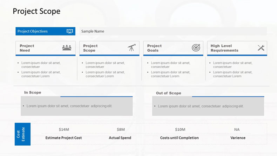Click the Project Goals heading text
The image size is (277, 156).
(x=154, y=48)
